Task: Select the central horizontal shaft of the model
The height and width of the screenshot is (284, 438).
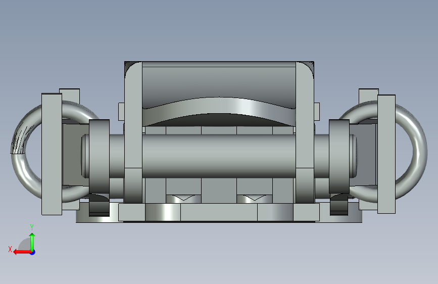Action: coord(219,156)
